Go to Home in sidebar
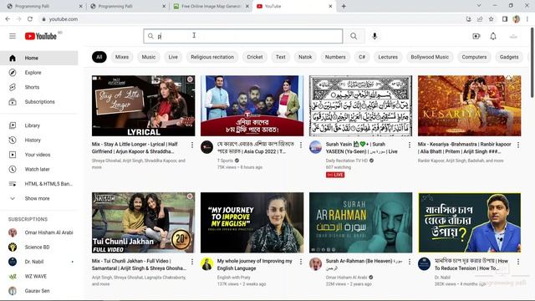This screenshot has width=535, height=301. click(x=39, y=58)
